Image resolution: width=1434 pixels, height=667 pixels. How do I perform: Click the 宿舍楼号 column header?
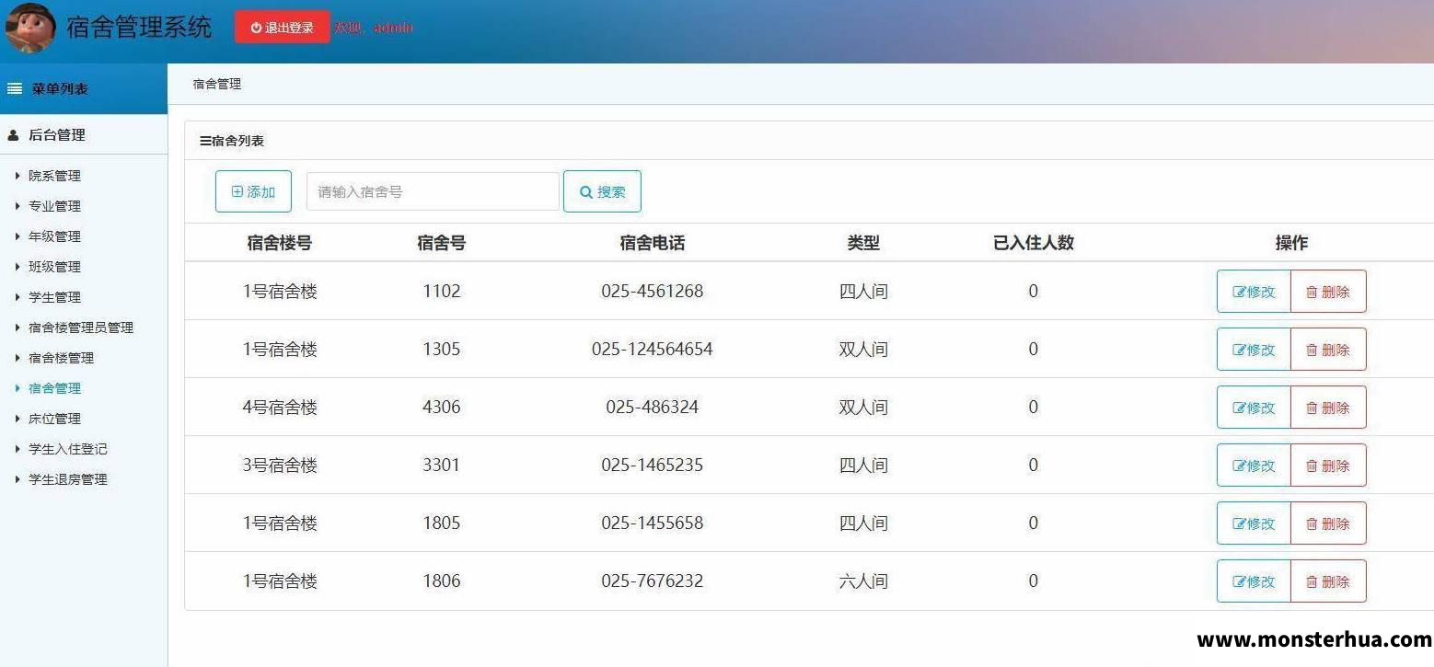coord(280,243)
